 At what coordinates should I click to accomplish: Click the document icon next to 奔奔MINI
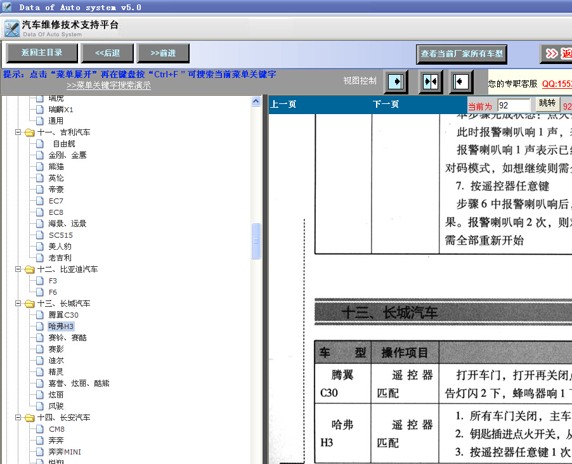coord(40,452)
